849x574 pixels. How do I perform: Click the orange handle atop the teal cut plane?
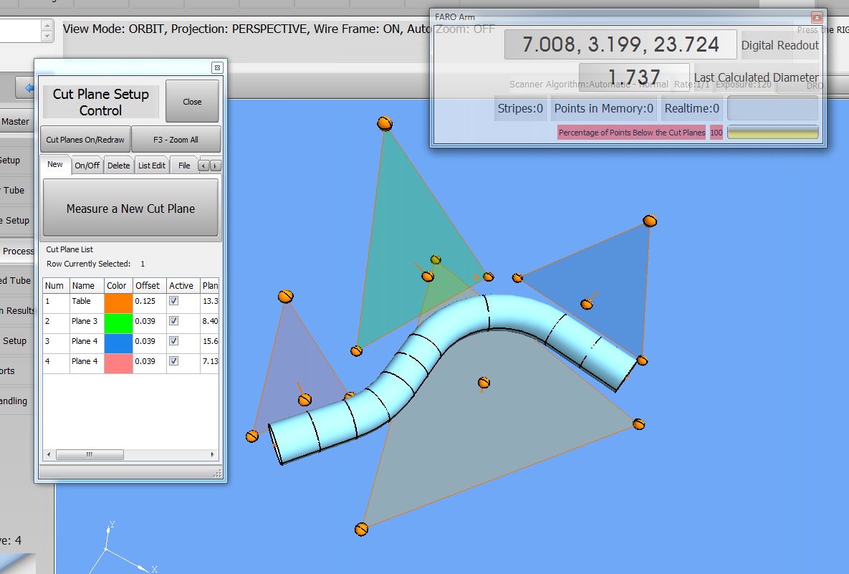coord(385,123)
